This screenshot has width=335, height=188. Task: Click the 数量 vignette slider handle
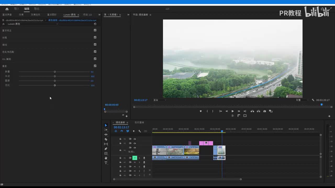tap(55, 72)
